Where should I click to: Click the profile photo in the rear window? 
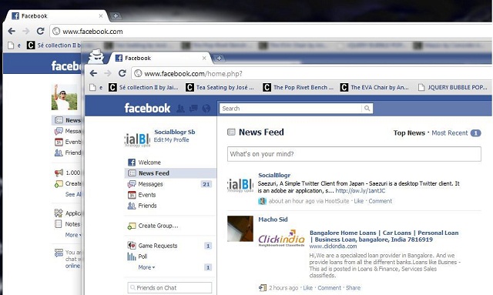pyautogui.click(x=64, y=97)
